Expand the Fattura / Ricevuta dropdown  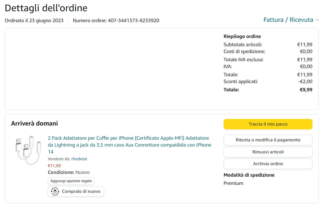coord(288,20)
